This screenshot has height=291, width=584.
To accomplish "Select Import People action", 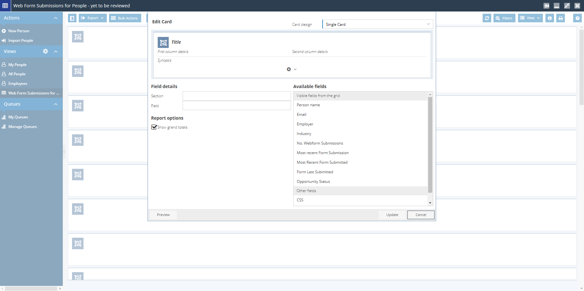I will pyautogui.click(x=21, y=41).
